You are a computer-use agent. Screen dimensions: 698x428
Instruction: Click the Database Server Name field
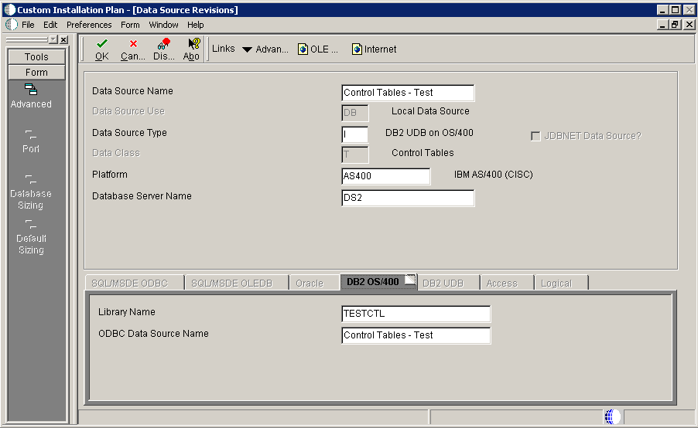(x=408, y=198)
